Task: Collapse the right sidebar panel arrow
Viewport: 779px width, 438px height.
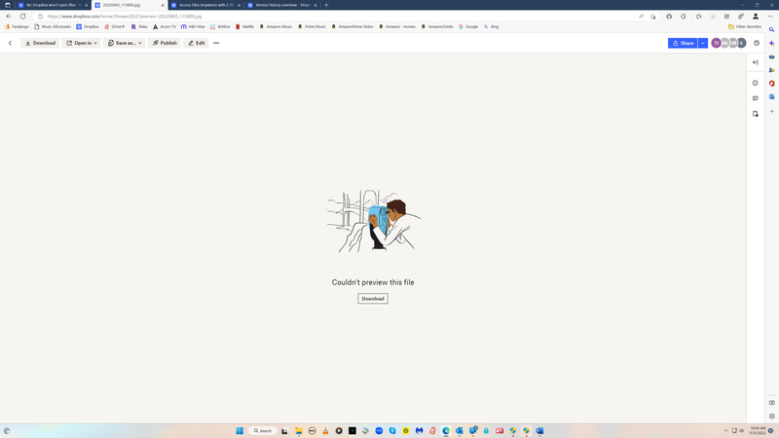Action: (x=756, y=62)
